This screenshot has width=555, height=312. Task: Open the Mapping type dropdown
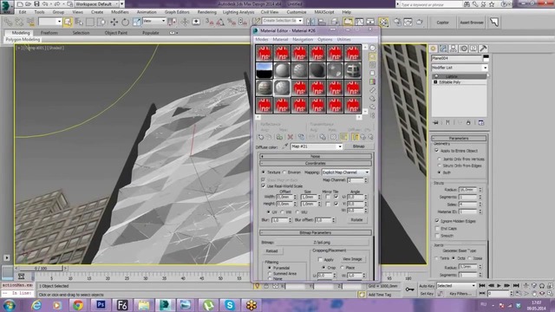pyautogui.click(x=345, y=172)
